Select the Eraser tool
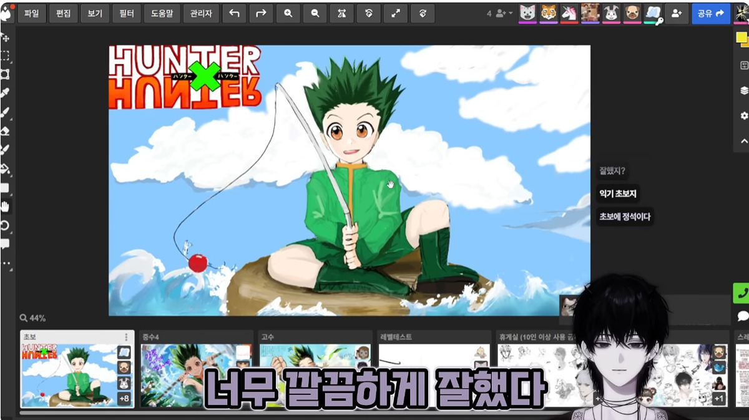This screenshot has width=749, height=420. click(5, 131)
